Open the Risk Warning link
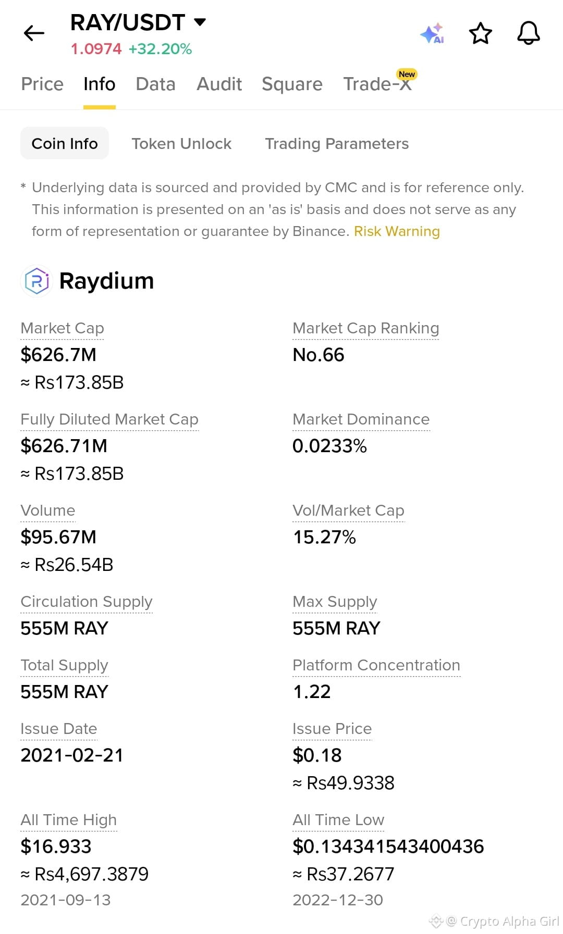 tap(397, 231)
